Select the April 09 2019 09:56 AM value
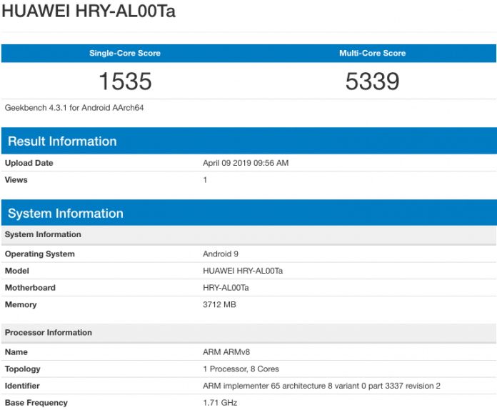This screenshot has height=410, width=497. click(246, 163)
